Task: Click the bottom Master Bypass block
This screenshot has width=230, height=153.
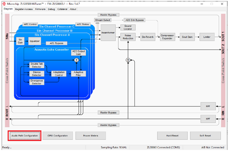Action: coord(108,125)
